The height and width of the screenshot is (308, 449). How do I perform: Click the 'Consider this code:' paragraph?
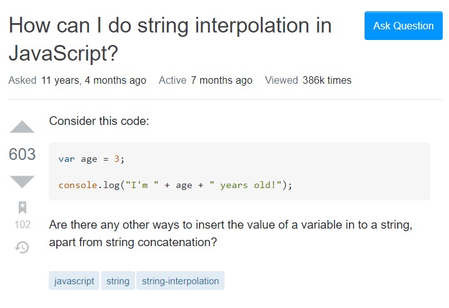[99, 121]
